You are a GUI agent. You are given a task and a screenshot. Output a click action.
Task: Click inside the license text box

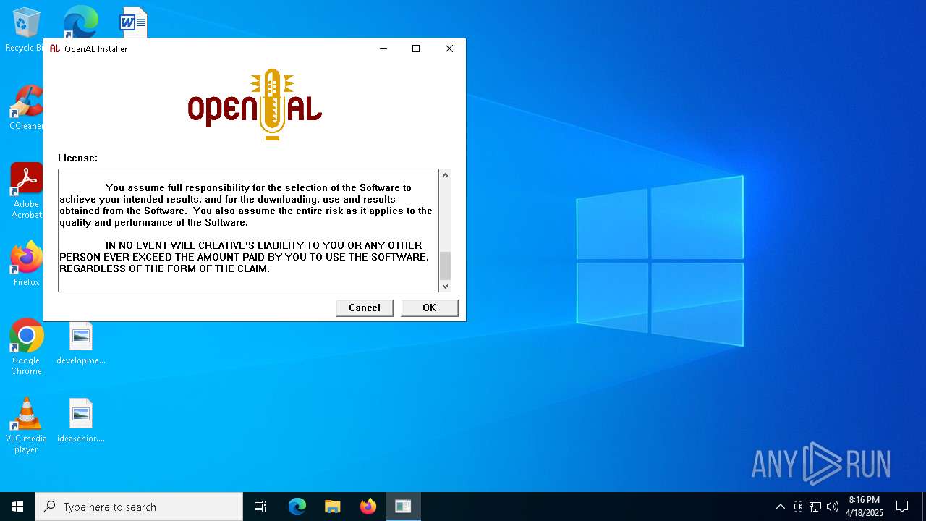tap(248, 231)
